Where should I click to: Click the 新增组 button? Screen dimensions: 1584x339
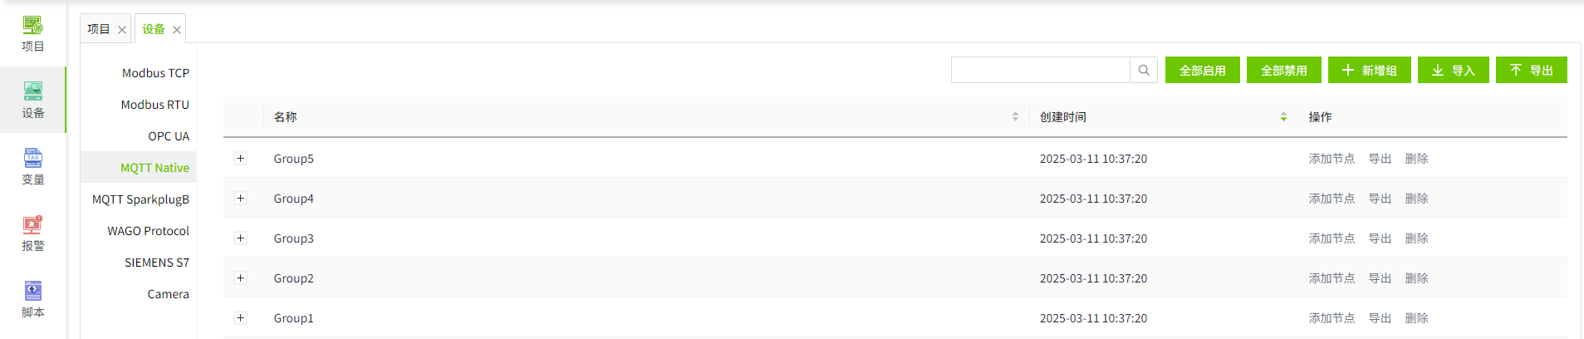pos(1369,71)
